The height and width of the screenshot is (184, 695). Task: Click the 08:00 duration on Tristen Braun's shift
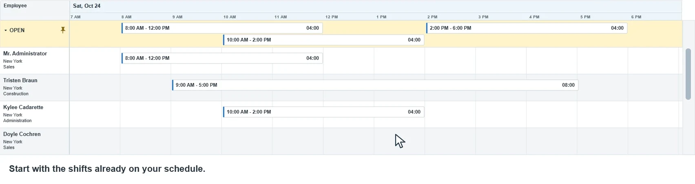[568, 85]
